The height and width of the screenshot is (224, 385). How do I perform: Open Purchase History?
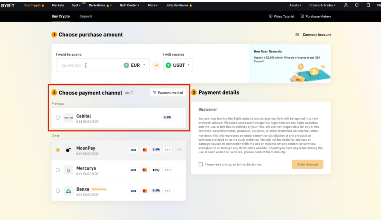[x=316, y=16]
